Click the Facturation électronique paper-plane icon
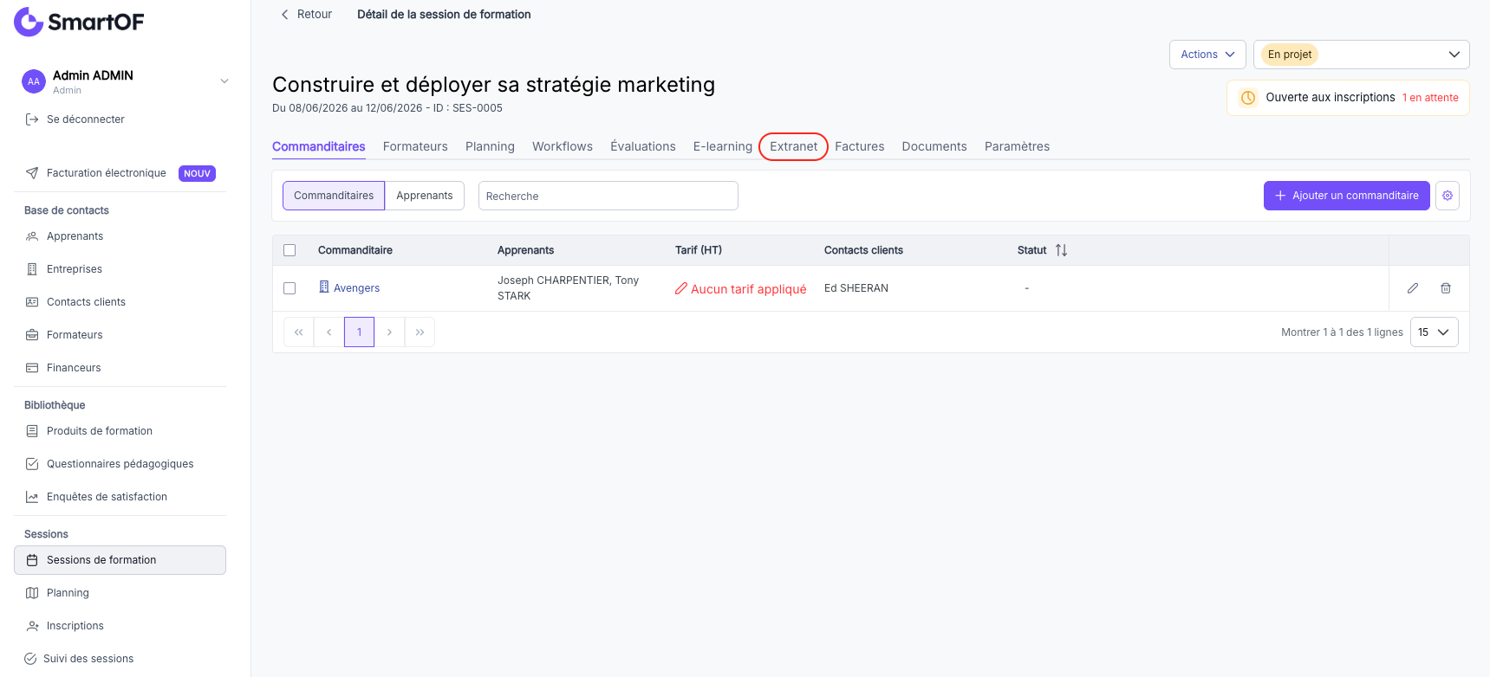This screenshot has height=677, width=1490. (32, 173)
